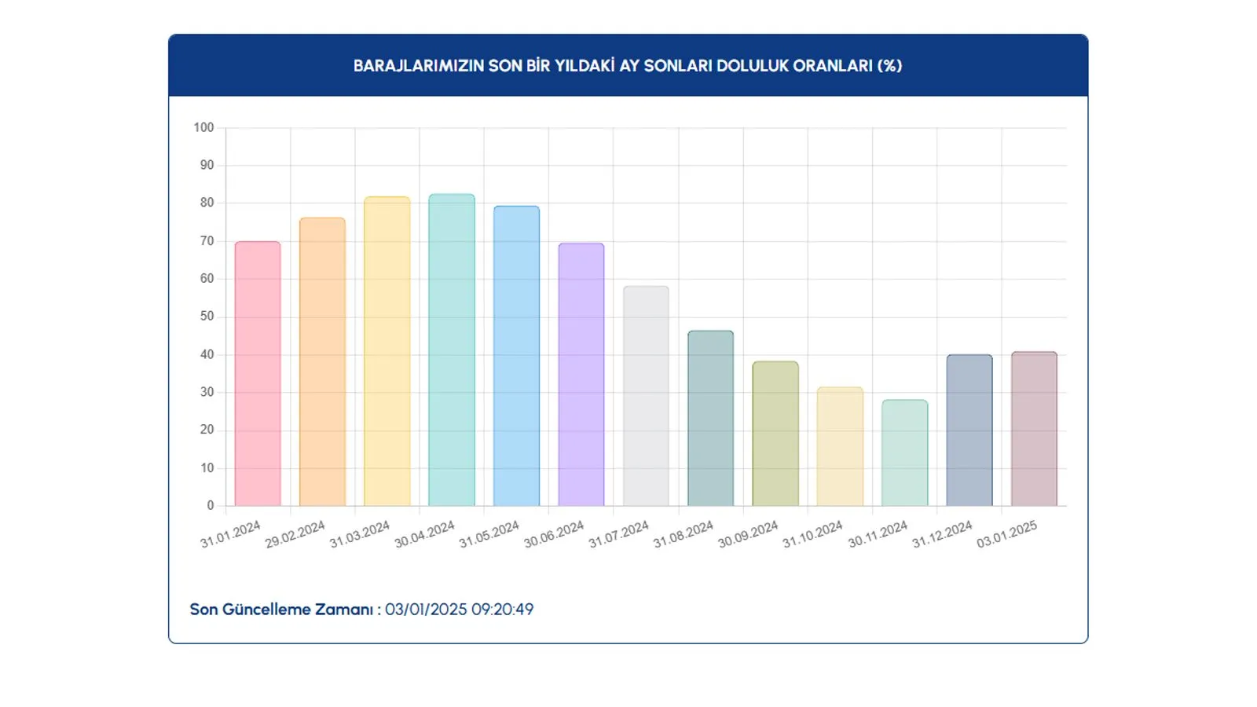The image size is (1257, 707).
Task: Click the mauve bar for 03.01.2025
Action: [x=1034, y=429]
